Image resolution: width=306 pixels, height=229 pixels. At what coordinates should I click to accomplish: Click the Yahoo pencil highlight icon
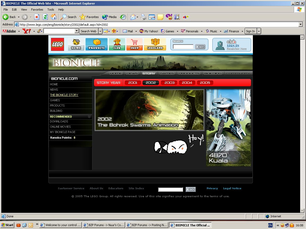(39, 31)
